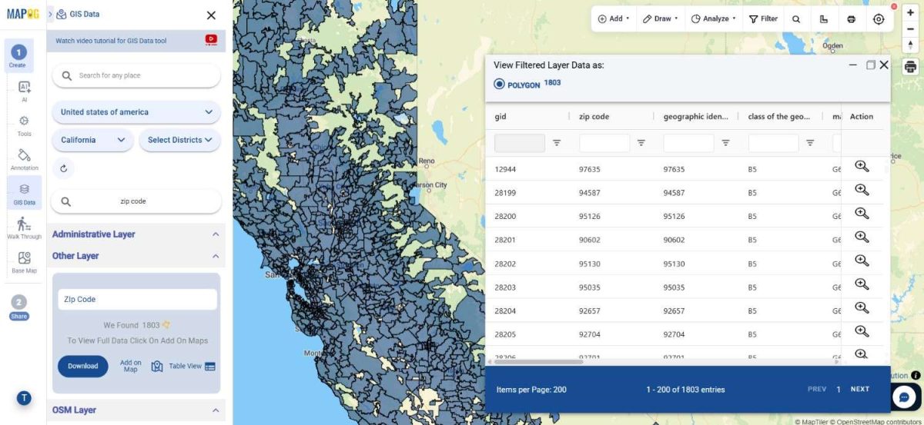Minimize the Filtered Layer Data panel
The height and width of the screenshot is (425, 924).
pyautogui.click(x=853, y=65)
